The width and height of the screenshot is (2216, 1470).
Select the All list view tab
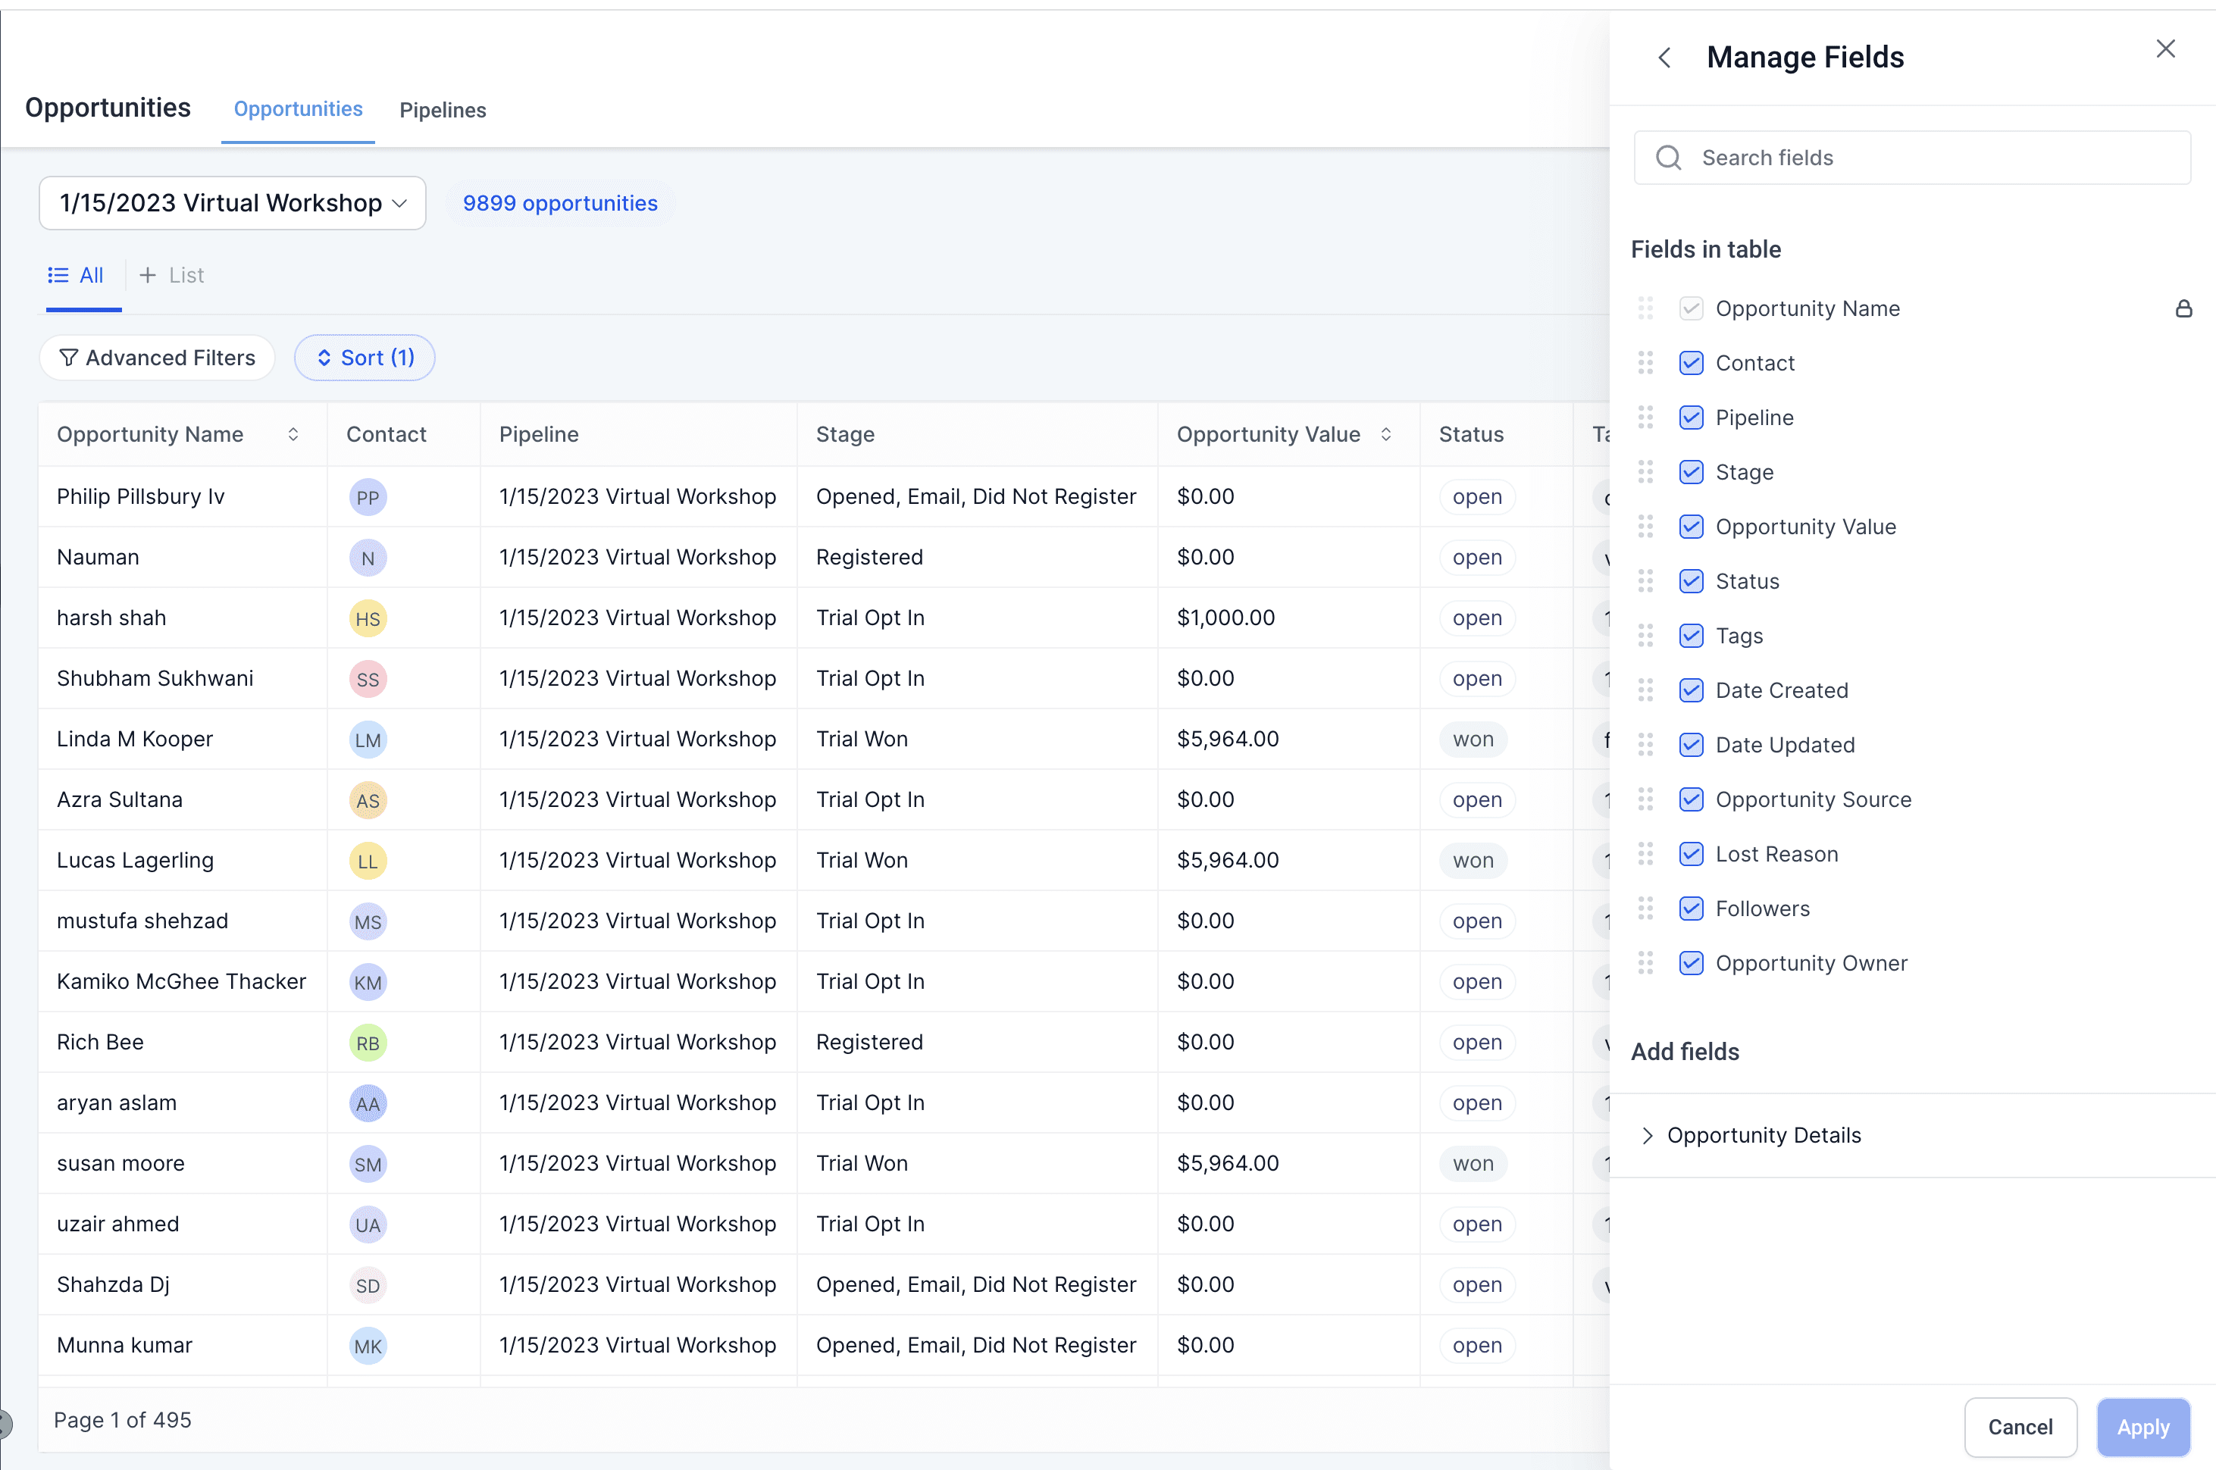click(76, 275)
